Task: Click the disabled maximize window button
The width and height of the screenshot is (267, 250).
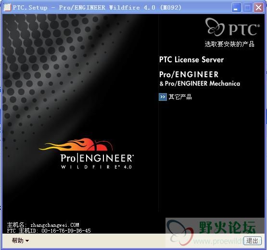Action: (x=247, y=8)
